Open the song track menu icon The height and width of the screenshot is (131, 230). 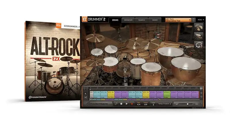[x=201, y=88]
